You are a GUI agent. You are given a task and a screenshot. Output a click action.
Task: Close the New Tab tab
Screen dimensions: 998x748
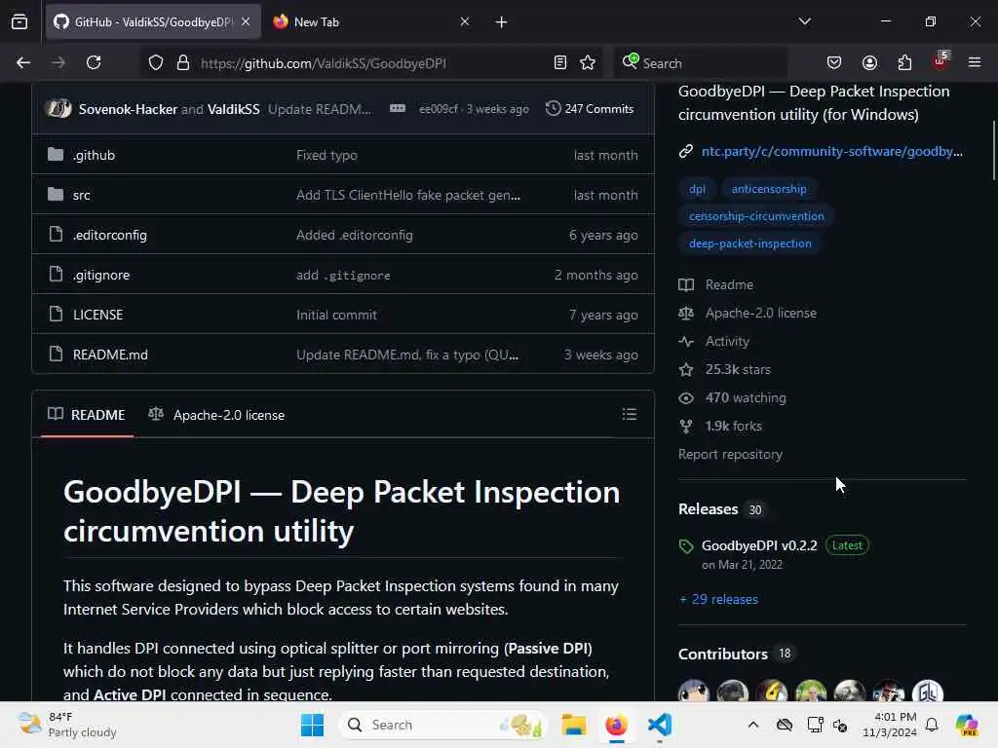point(465,21)
